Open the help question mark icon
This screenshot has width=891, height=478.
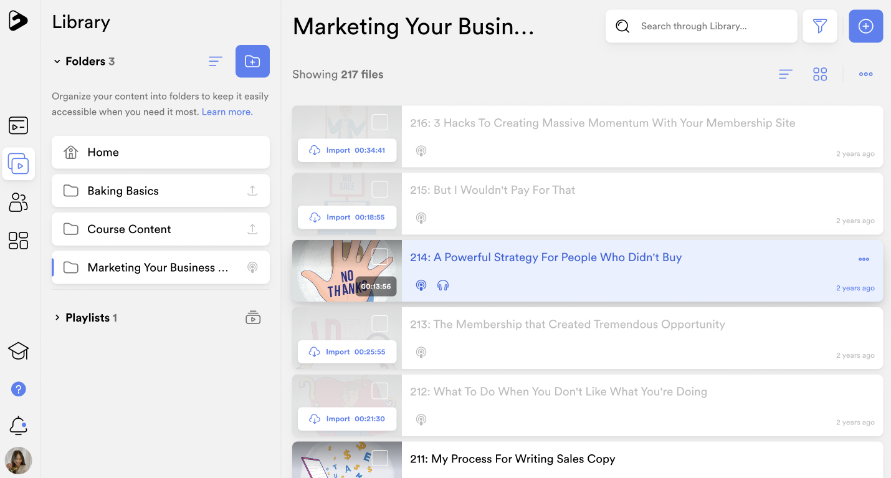click(18, 389)
